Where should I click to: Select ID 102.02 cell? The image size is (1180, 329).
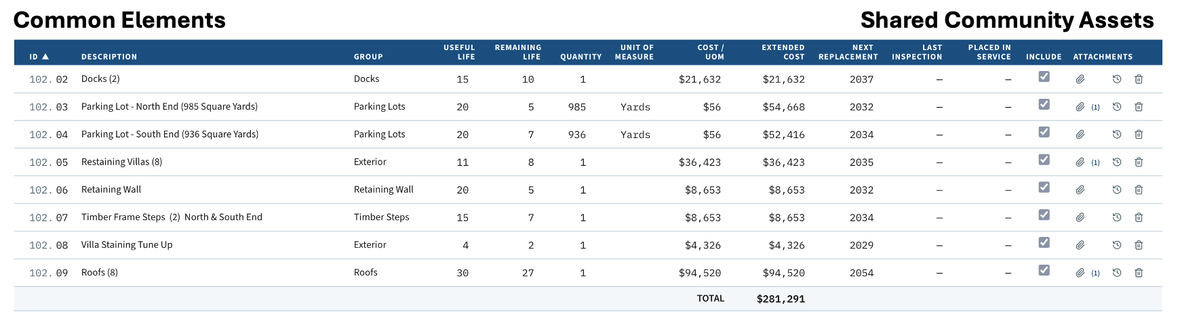tap(49, 79)
